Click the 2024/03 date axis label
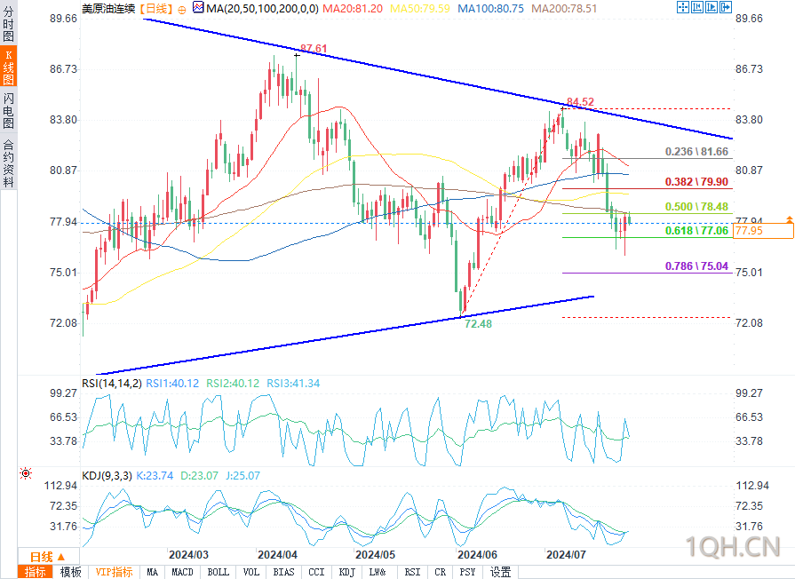Viewport: 795px width, 579px height. (188, 555)
